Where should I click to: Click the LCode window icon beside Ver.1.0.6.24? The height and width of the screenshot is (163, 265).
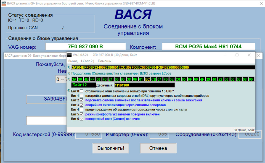(70, 55)
